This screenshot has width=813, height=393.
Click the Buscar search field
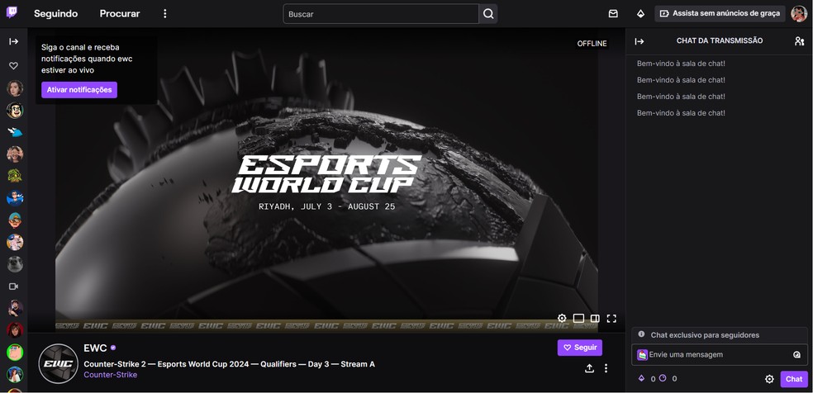(x=381, y=14)
